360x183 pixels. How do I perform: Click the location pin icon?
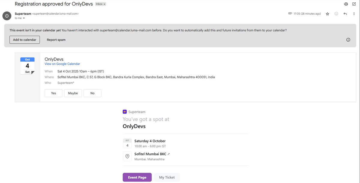pyautogui.click(x=127, y=156)
